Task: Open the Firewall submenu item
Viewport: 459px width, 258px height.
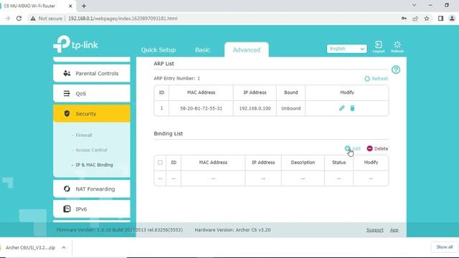Action: (x=84, y=135)
